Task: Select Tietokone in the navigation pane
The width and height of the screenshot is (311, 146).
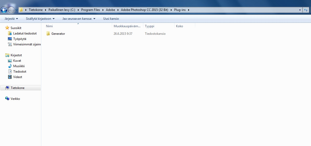Action: click(17, 88)
